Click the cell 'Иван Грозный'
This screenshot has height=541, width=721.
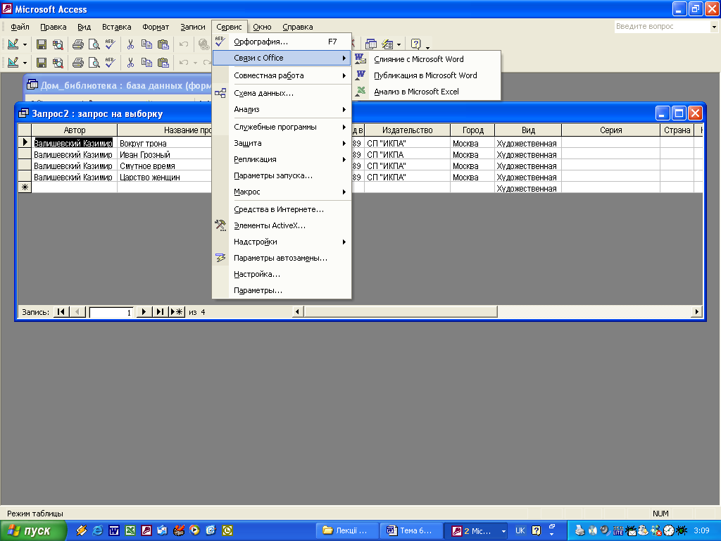click(165, 154)
